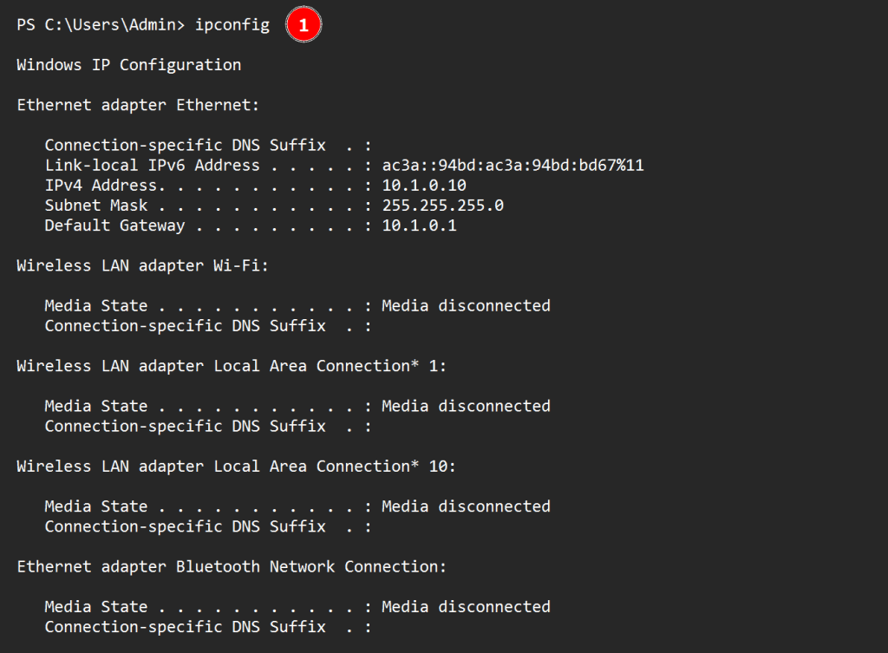Click the red numbered 1 badge
This screenshot has width=888, height=653.
point(304,26)
